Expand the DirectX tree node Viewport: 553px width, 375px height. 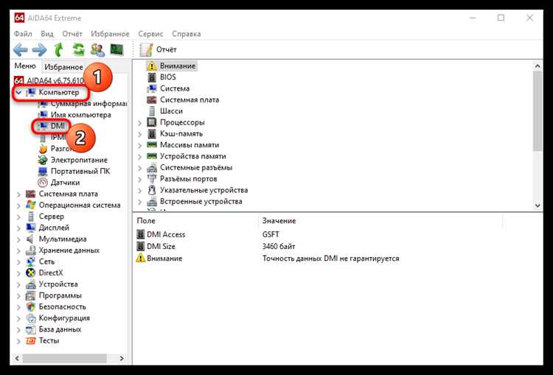tap(18, 273)
